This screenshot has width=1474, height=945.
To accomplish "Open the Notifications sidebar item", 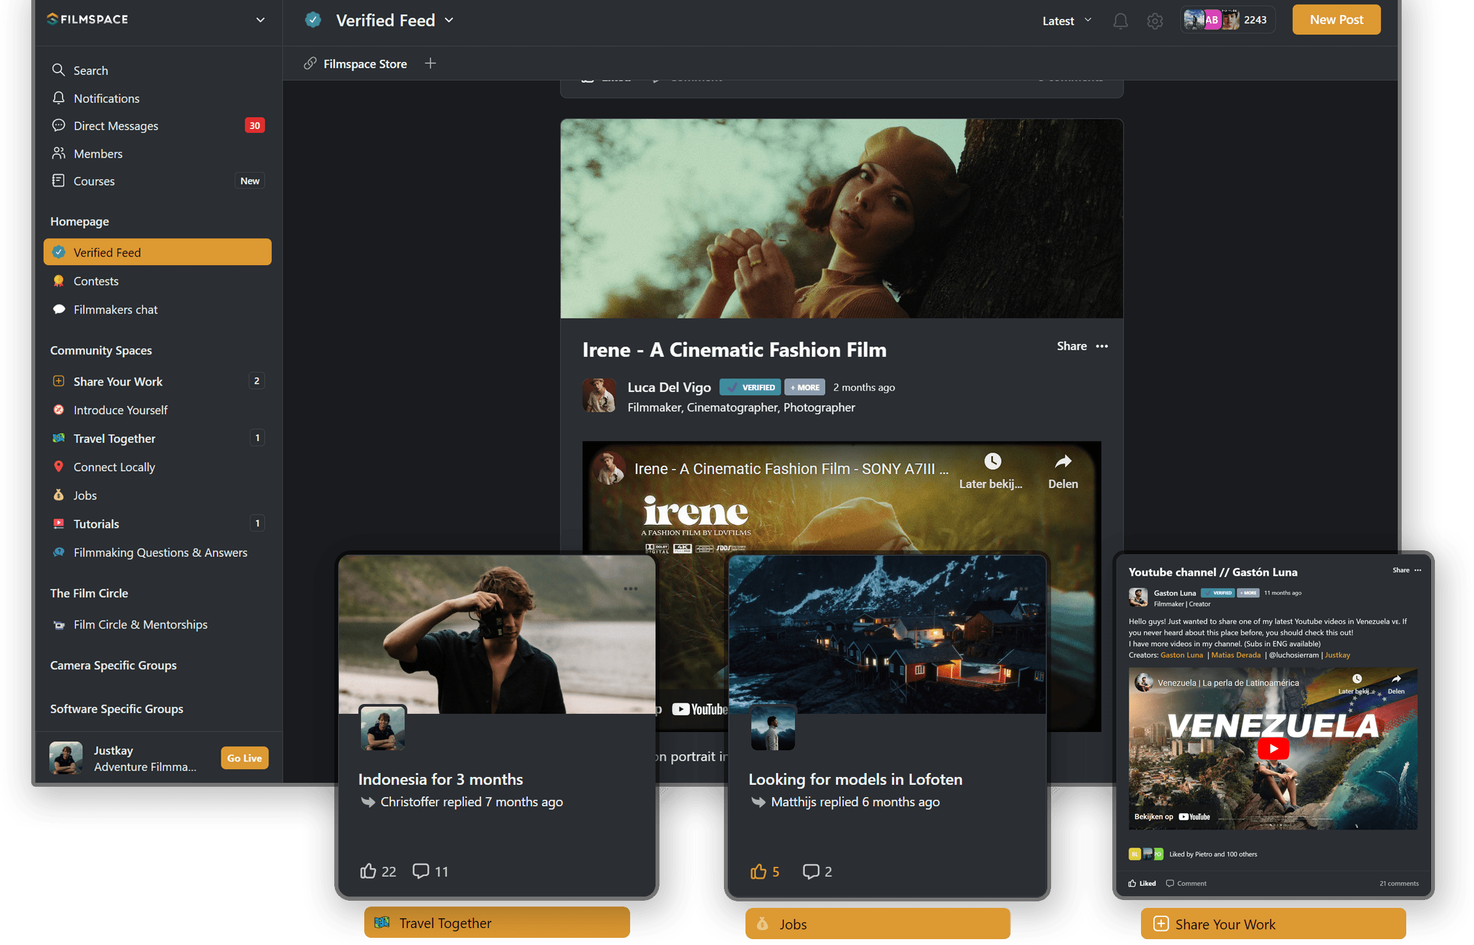I will pyautogui.click(x=157, y=98).
